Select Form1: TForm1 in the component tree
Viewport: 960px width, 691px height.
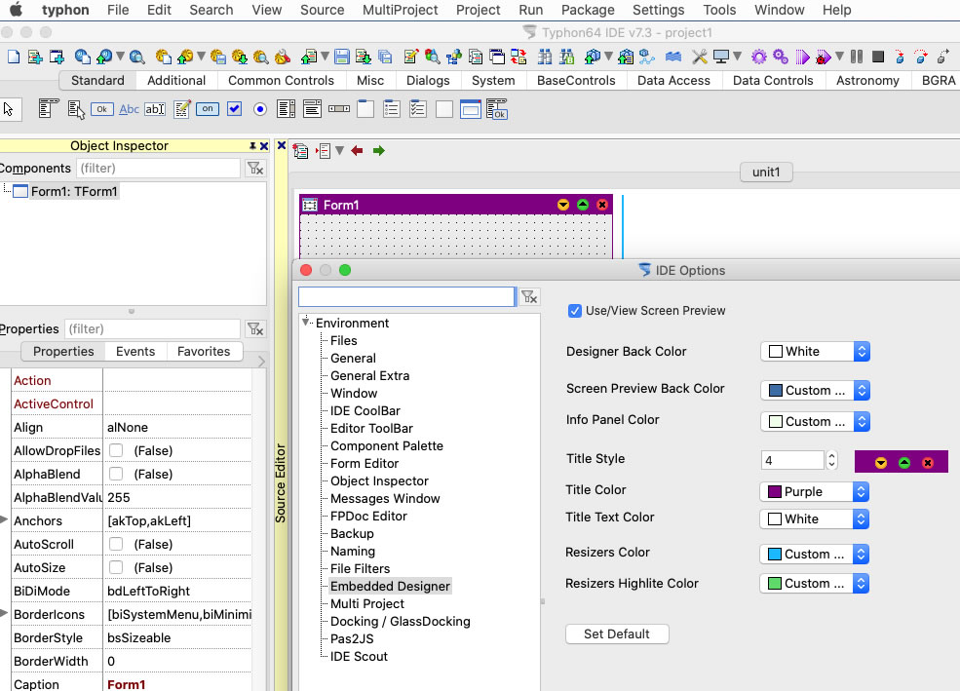(x=74, y=192)
